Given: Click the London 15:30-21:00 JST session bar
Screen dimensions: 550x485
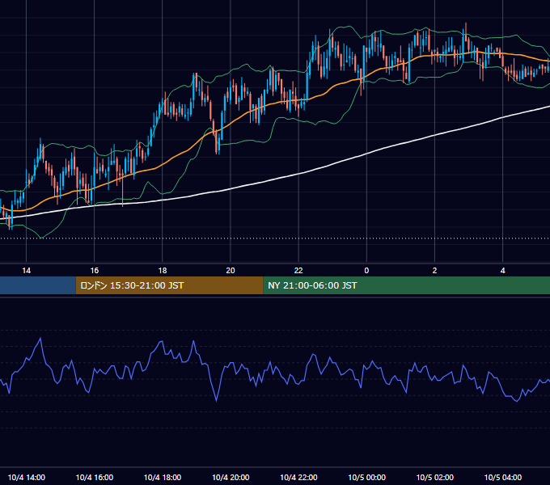Looking at the screenshot, I should 169,285.
